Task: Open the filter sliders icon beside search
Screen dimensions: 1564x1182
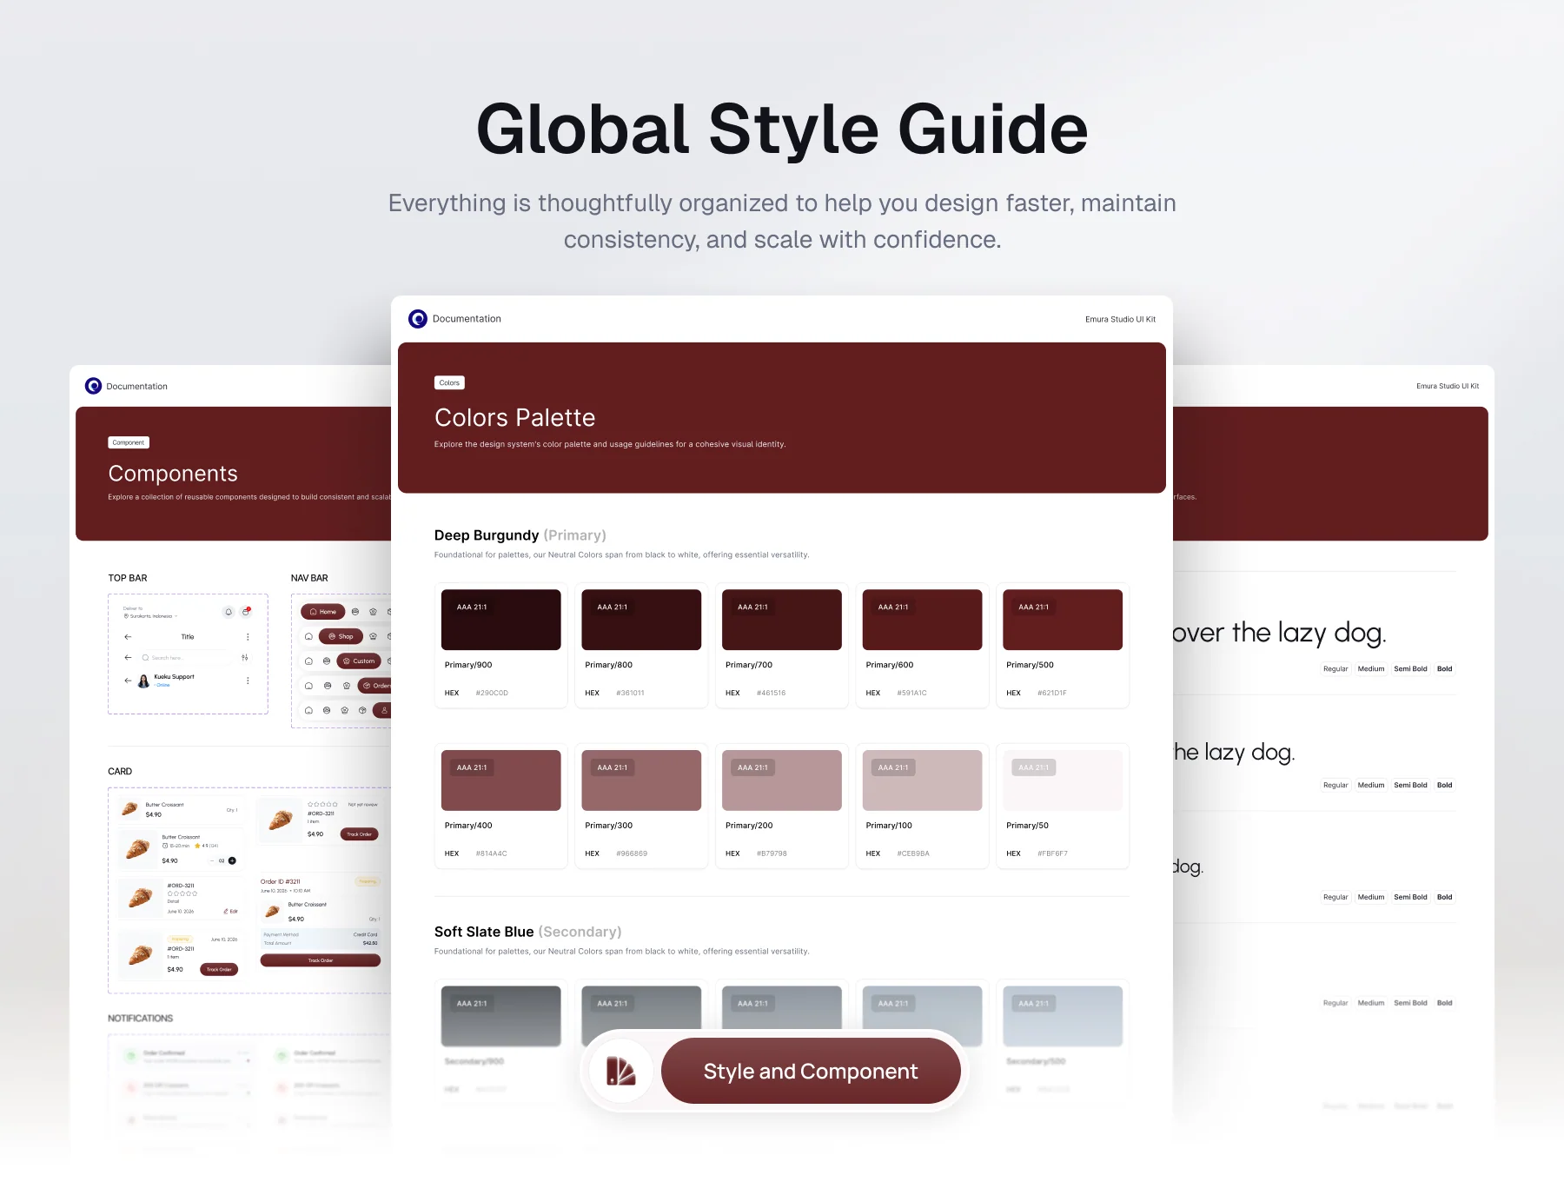Action: point(245,658)
